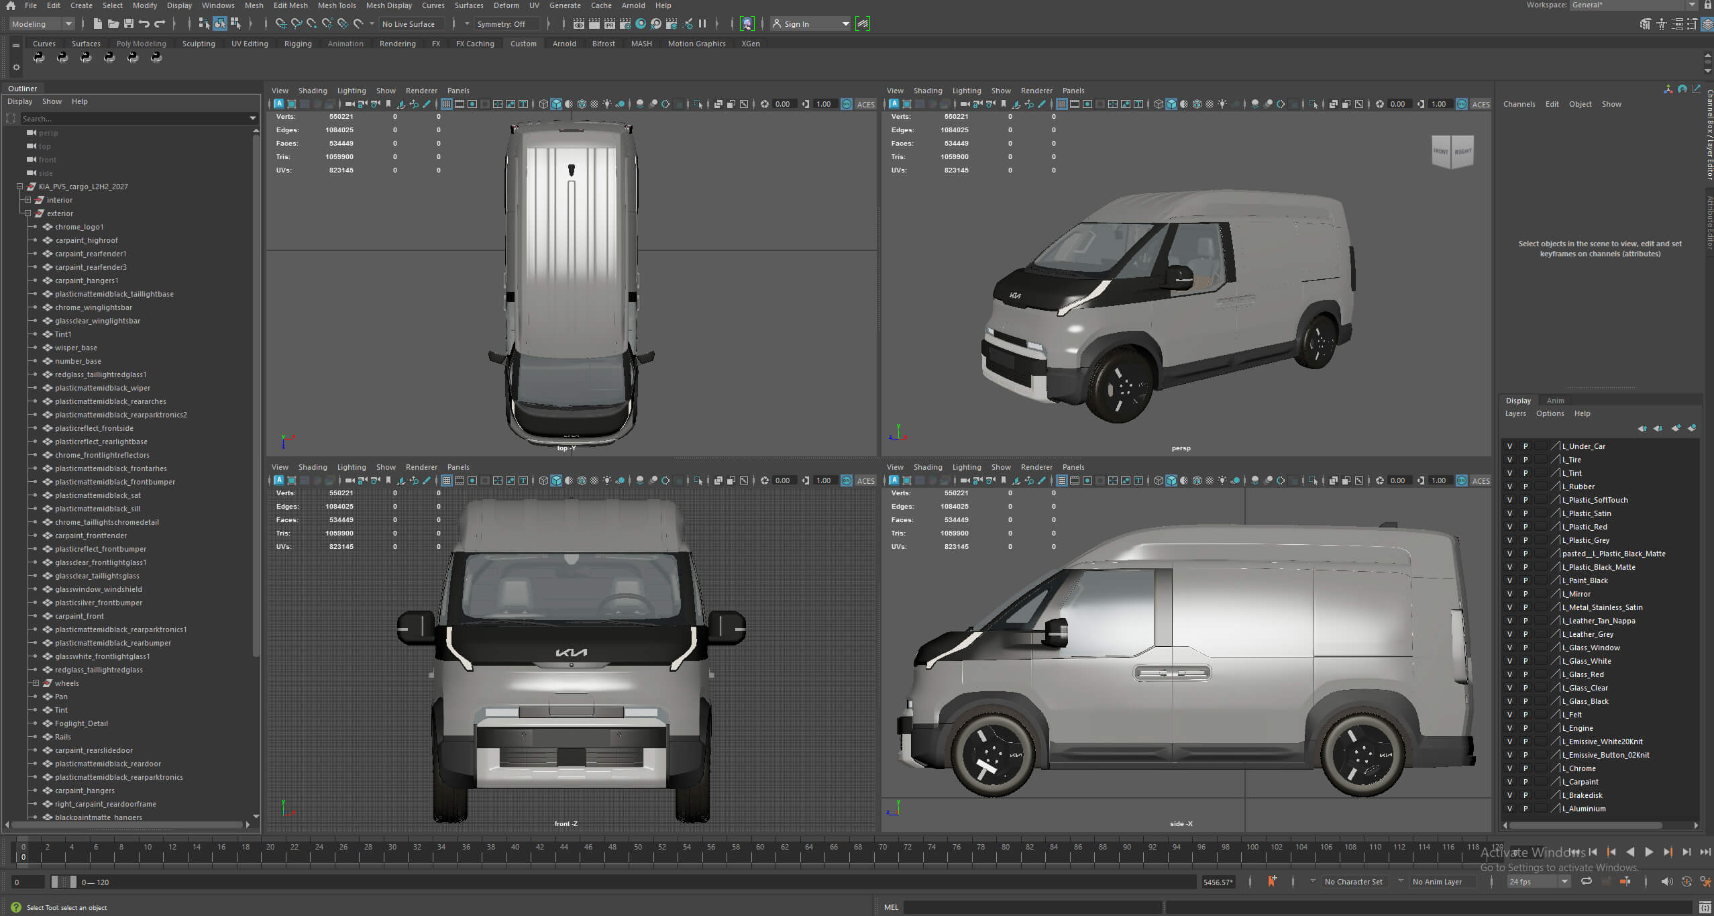Go to the start of playback range

click(1574, 852)
